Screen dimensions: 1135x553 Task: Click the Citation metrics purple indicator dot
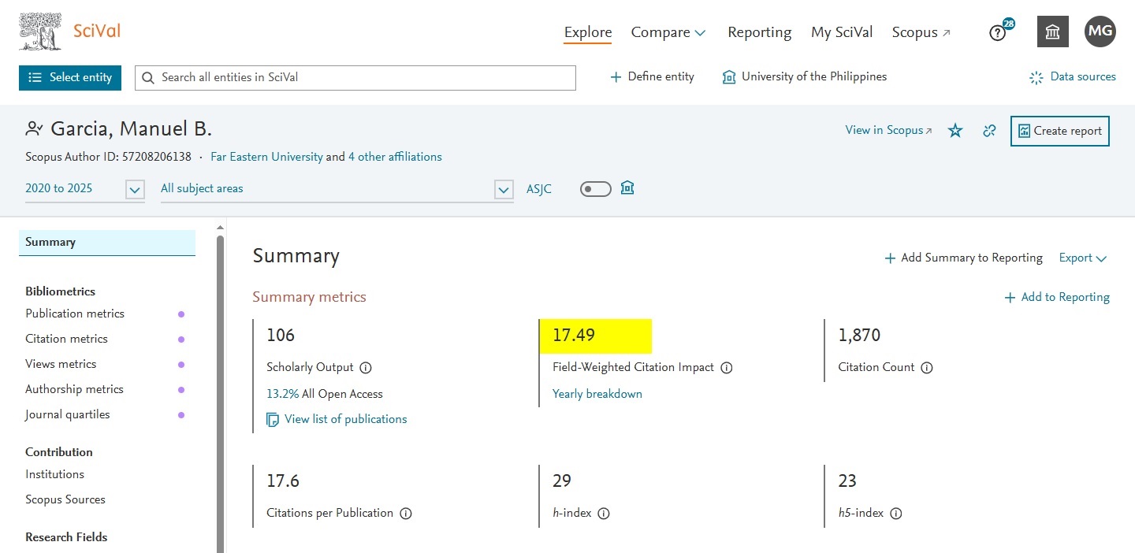182,339
